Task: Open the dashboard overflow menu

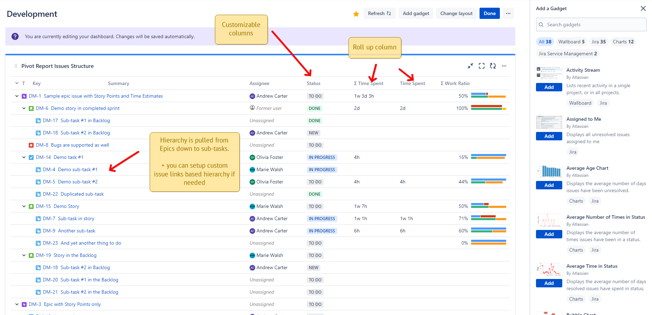Action: pyautogui.click(x=508, y=13)
